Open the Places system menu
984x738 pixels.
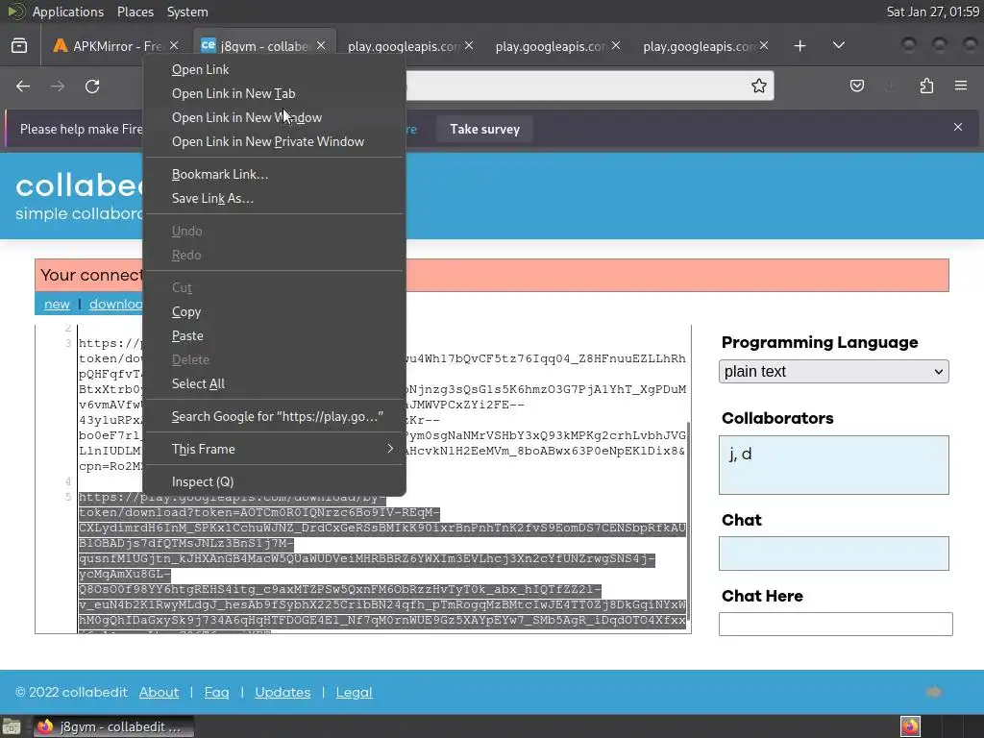[135, 12]
